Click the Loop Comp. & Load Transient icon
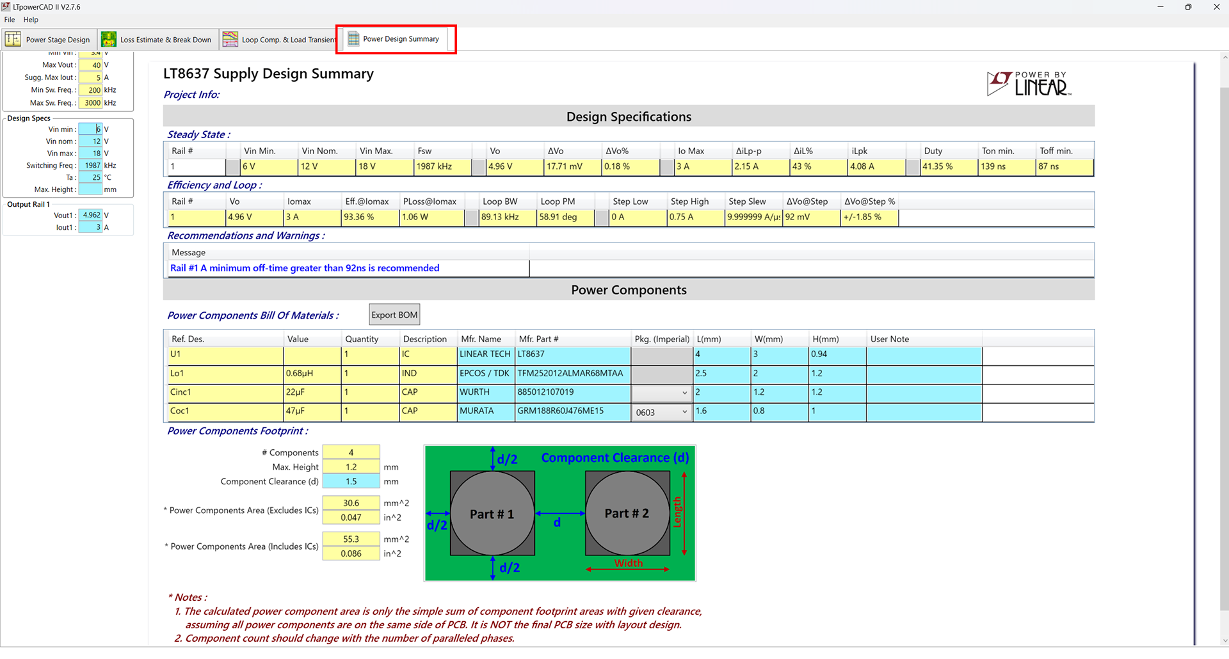1229x659 pixels. point(230,39)
